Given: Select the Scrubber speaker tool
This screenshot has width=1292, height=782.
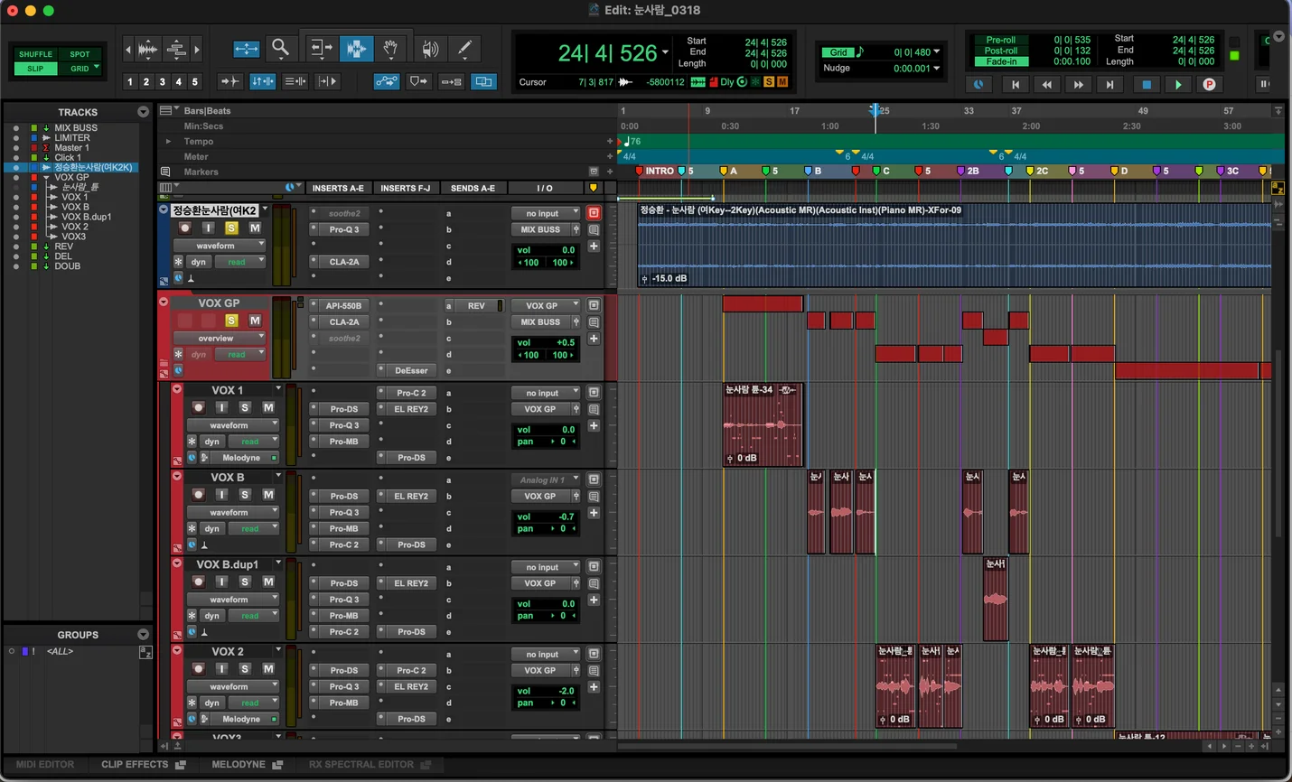Looking at the screenshot, I should [x=430, y=49].
